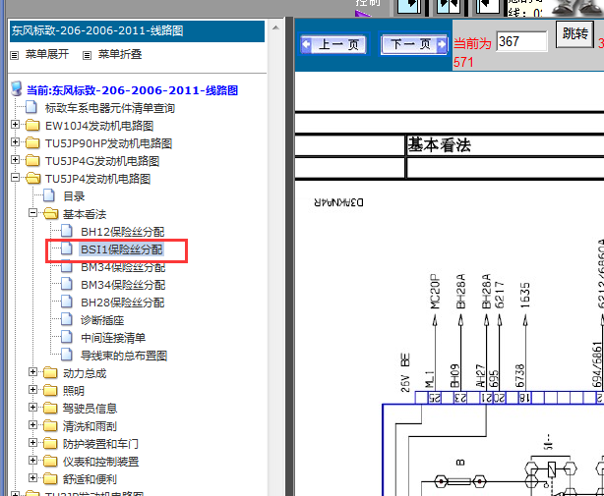Click the 仪表和控制装置 folder icon
Image resolution: width=604 pixels, height=496 pixels.
50,461
